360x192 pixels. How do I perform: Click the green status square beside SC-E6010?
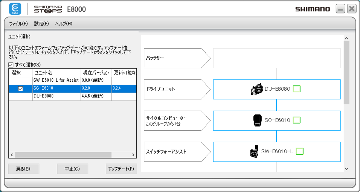pyautogui.click(x=297, y=120)
